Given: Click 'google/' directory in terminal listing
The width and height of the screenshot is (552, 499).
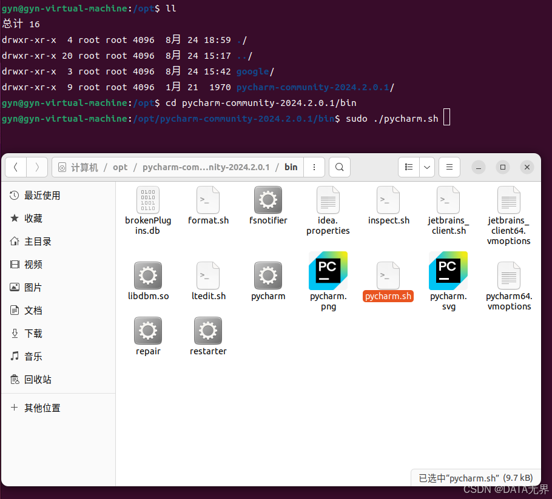Looking at the screenshot, I should click(x=255, y=71).
